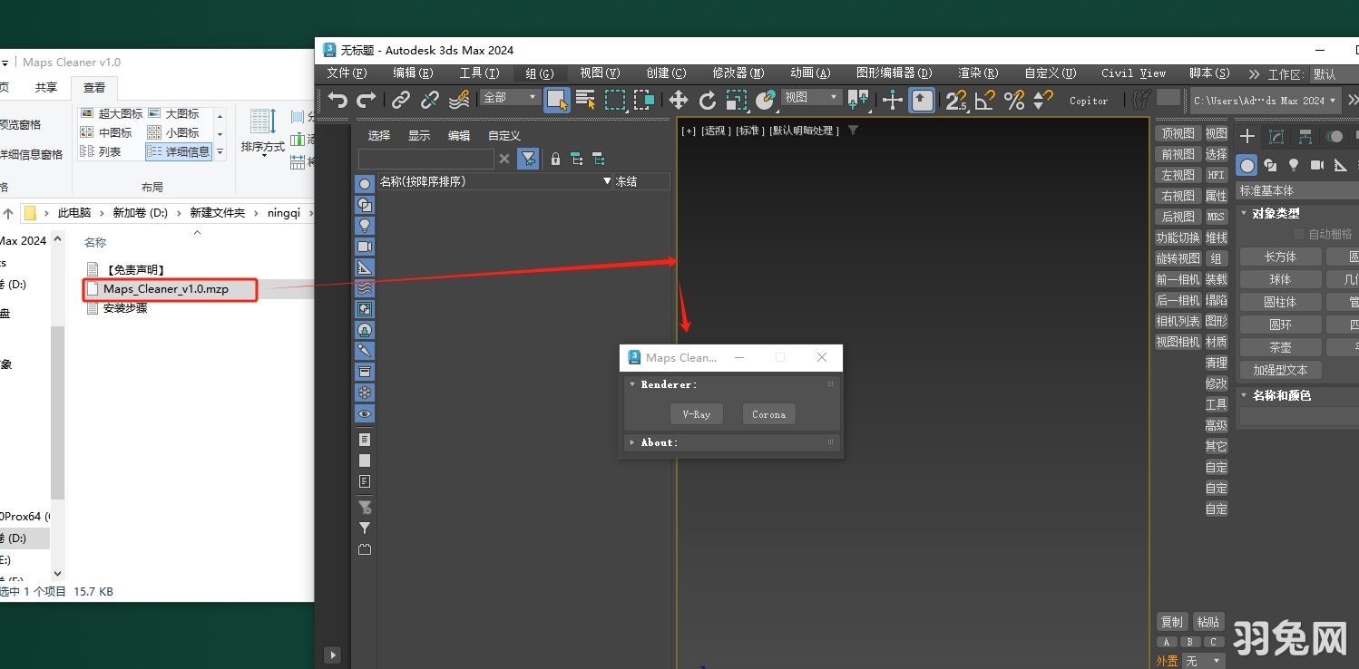
Task: Select the Lights category icon in Create panel
Action: [x=1293, y=165]
